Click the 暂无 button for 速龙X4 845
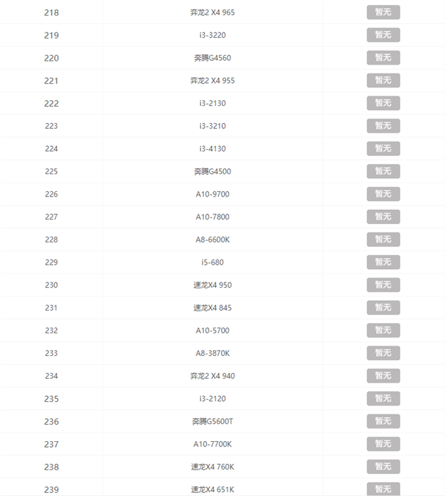The height and width of the screenshot is (496, 445). click(383, 308)
